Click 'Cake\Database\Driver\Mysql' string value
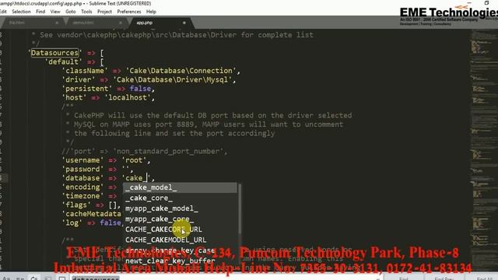Viewport: 498px width, 280px height. [x=172, y=79]
